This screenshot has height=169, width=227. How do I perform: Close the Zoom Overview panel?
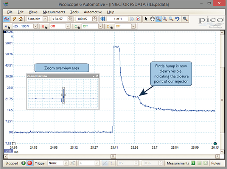[97, 76]
